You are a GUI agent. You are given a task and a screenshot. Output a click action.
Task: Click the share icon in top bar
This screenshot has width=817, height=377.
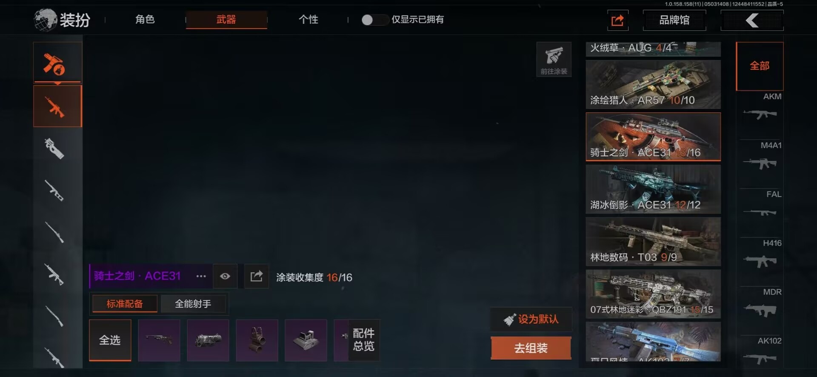[617, 20]
